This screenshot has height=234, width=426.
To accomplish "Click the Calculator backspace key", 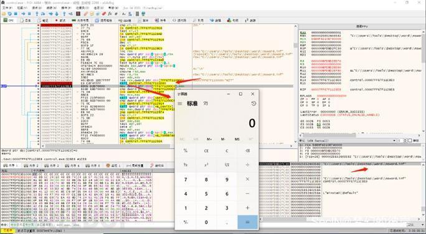I will coord(247,151).
